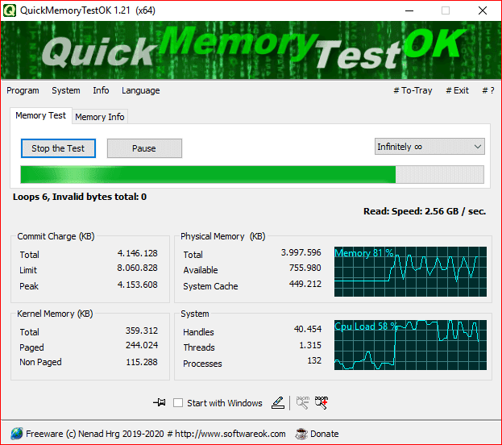The width and height of the screenshot is (502, 445).
Task: Click Commit Charge Limit value 8.060.828
Action: tap(137, 268)
